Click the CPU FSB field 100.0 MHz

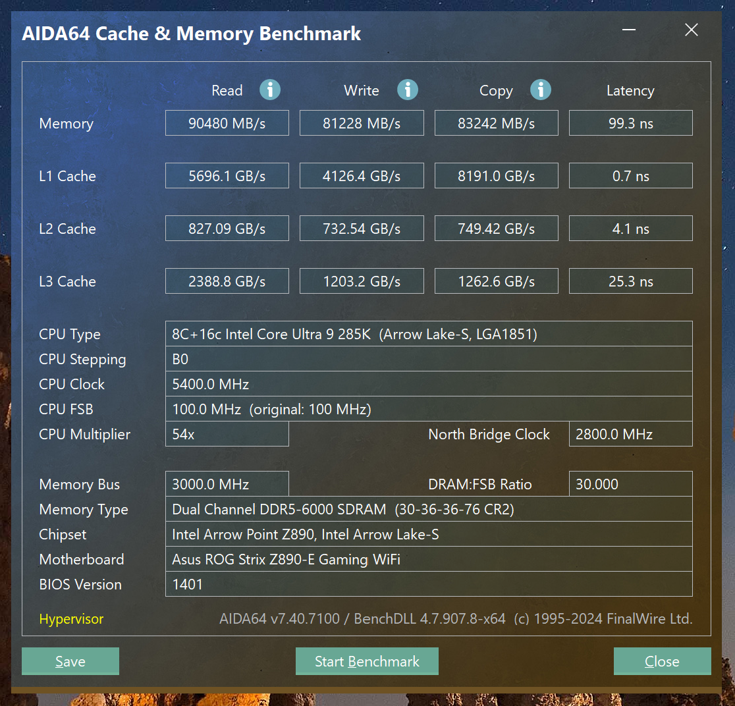click(x=429, y=409)
